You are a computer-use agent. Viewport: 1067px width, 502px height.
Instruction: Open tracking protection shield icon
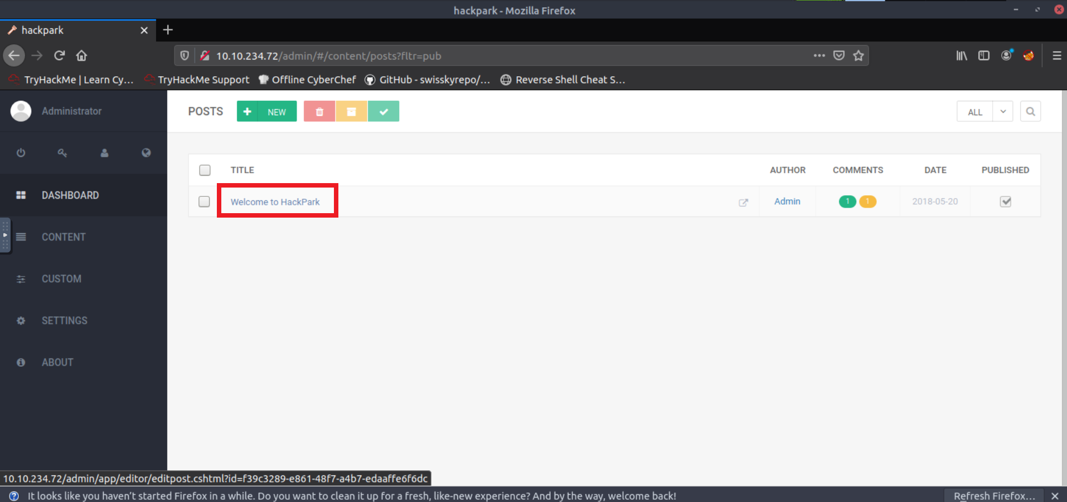(185, 56)
